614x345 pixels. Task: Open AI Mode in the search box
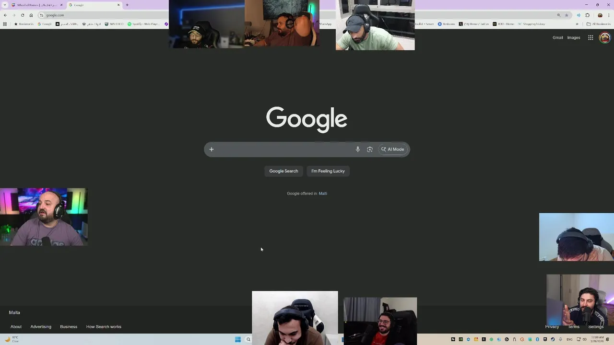[393, 149]
